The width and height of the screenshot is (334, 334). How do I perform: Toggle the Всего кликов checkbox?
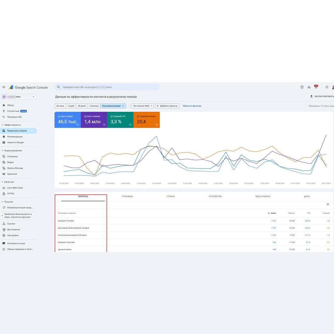click(59, 116)
